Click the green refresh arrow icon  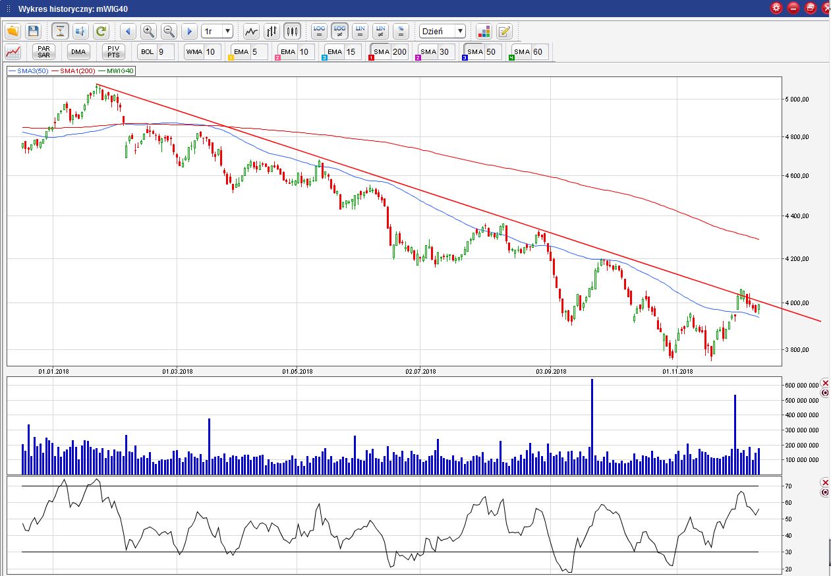pos(101,31)
